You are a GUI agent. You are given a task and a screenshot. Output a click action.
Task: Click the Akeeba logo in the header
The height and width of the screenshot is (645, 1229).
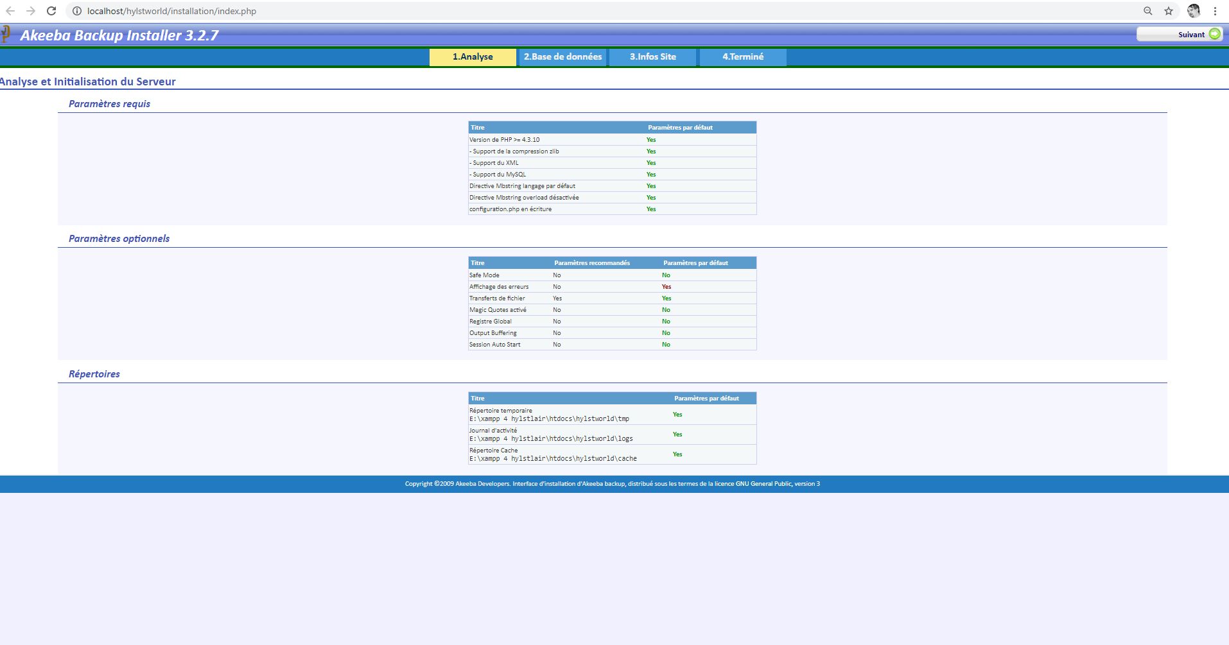point(5,34)
